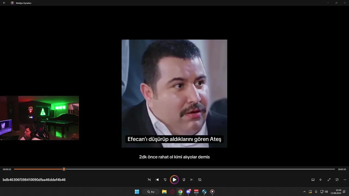Click the Medya Oynatıcı app icon
The image size is (349, 196).
pyautogui.click(x=12, y=3)
